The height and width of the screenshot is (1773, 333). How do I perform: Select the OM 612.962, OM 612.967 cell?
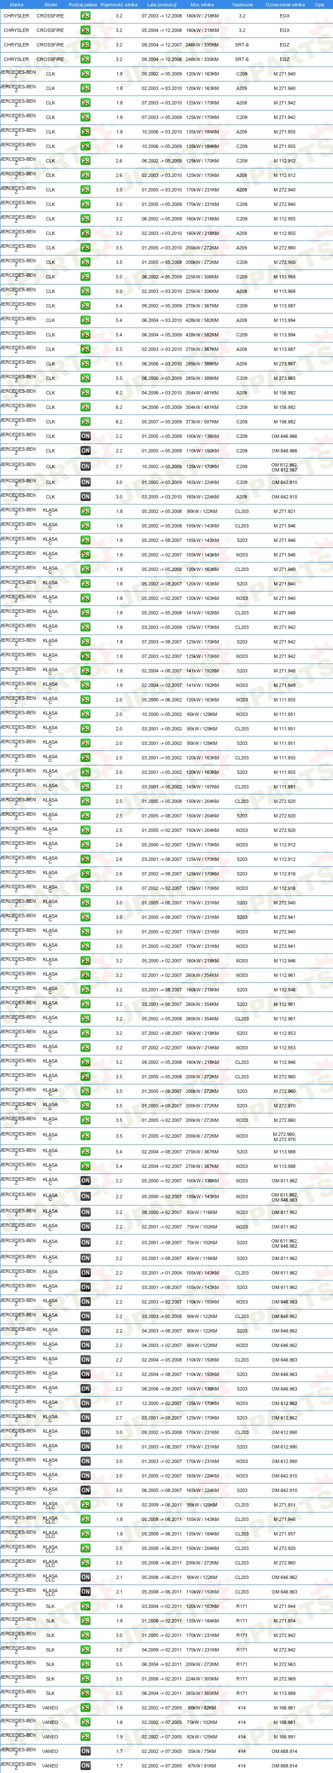(285, 467)
